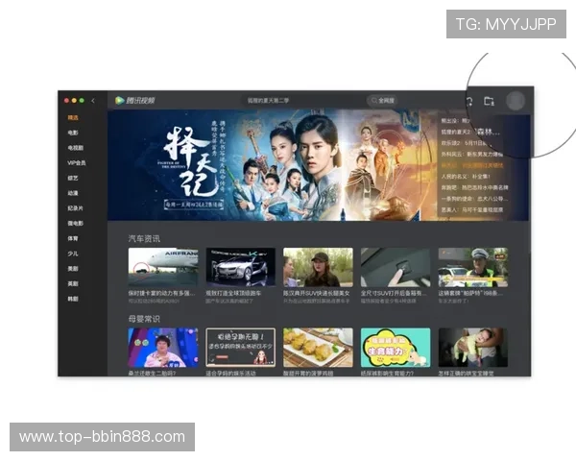Select 思美人 entry in banner list

coord(472,210)
